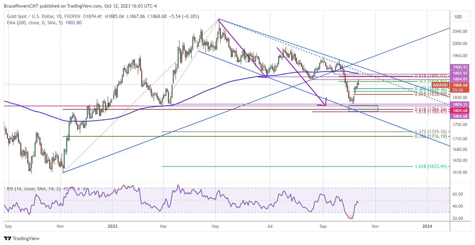This screenshot has width=475, height=245.
Task: Click the 0.618 (1895.03) Fibonacci label
Action: tap(431, 76)
